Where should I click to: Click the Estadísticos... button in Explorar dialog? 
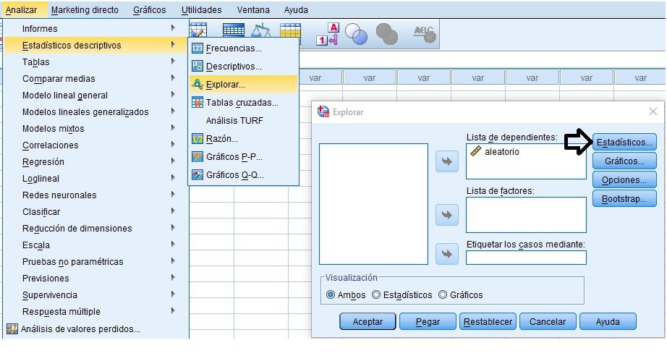coord(624,142)
